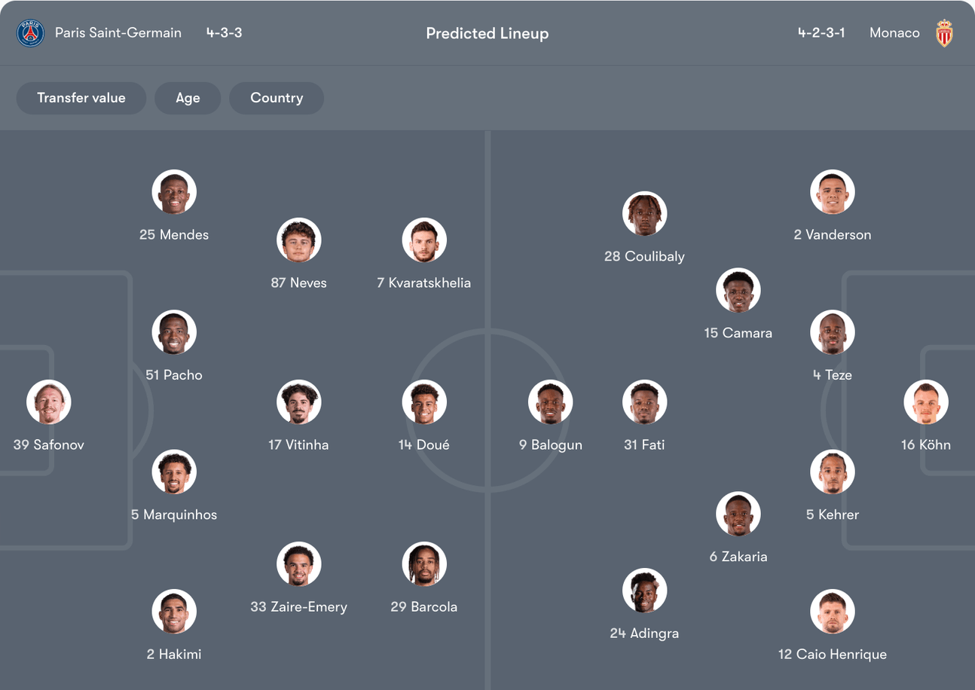This screenshot has height=690, width=975.
Task: Toggle the Country filter pill
Action: coord(277,98)
